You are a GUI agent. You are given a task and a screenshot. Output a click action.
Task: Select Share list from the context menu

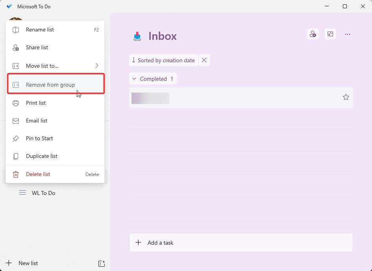click(37, 47)
